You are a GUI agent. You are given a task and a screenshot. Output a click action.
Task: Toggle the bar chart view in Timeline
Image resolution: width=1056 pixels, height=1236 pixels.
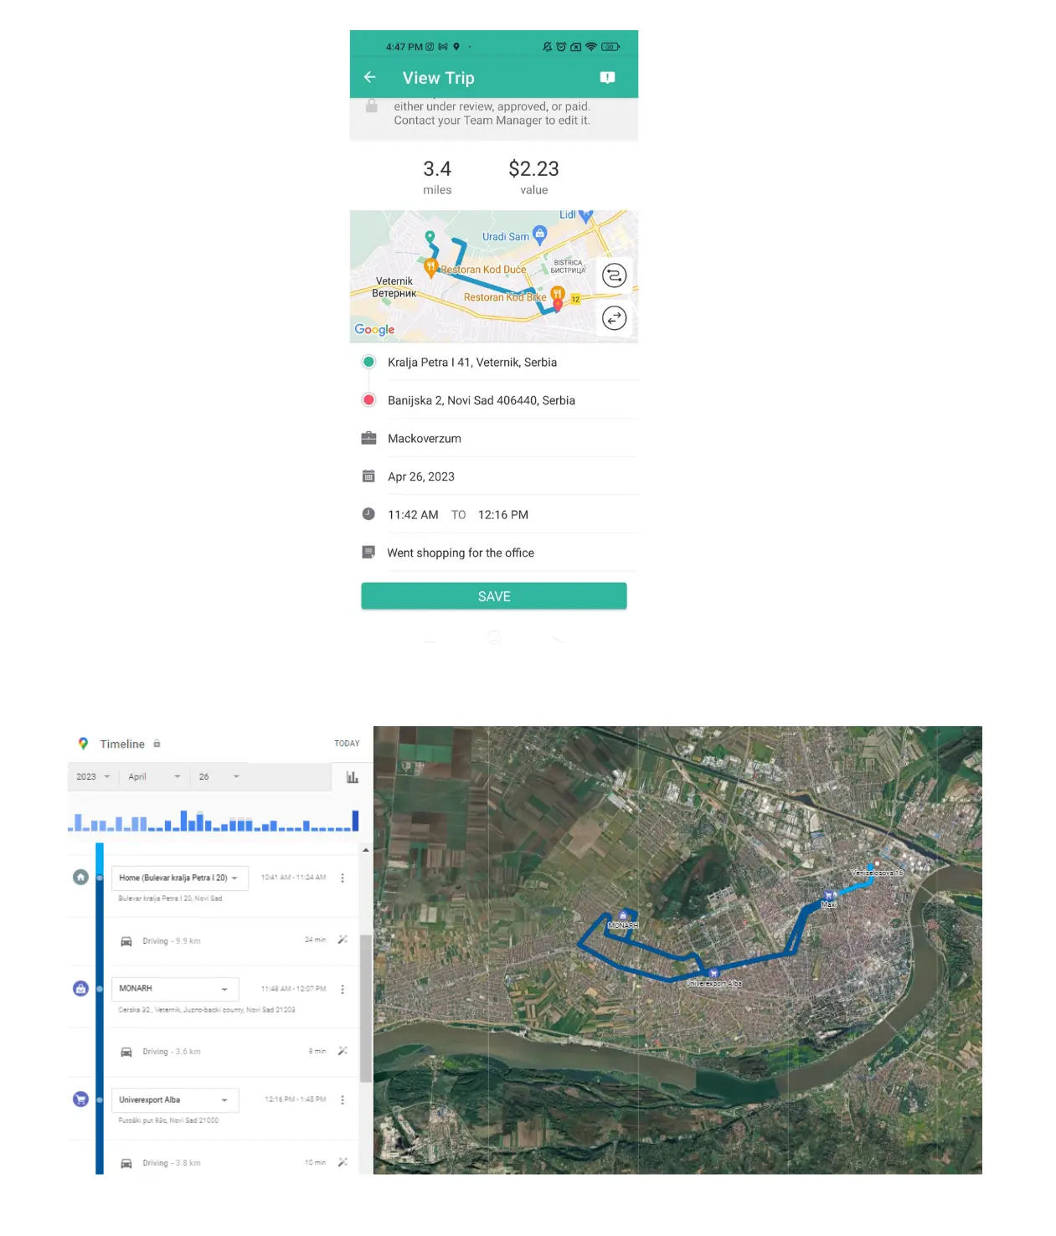tap(352, 776)
